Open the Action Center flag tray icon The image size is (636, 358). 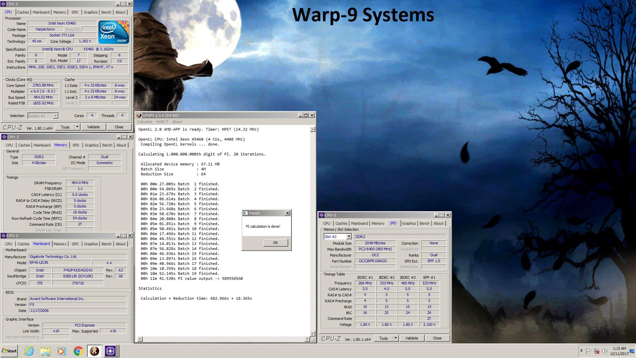click(588, 351)
